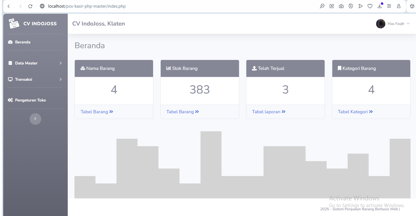Image resolution: width=416 pixels, height=216 pixels.
Task: Click the camera snapshot icon in the browser toolbar
Action: click(341, 6)
